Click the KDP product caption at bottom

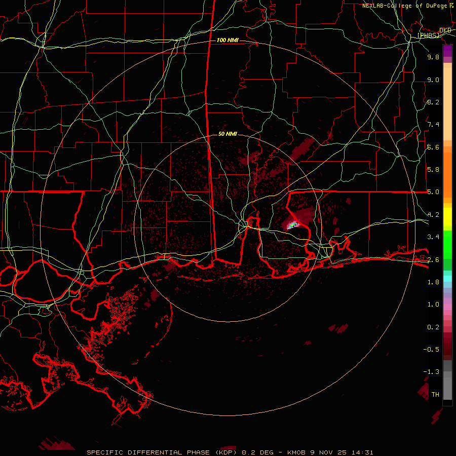tap(230, 452)
